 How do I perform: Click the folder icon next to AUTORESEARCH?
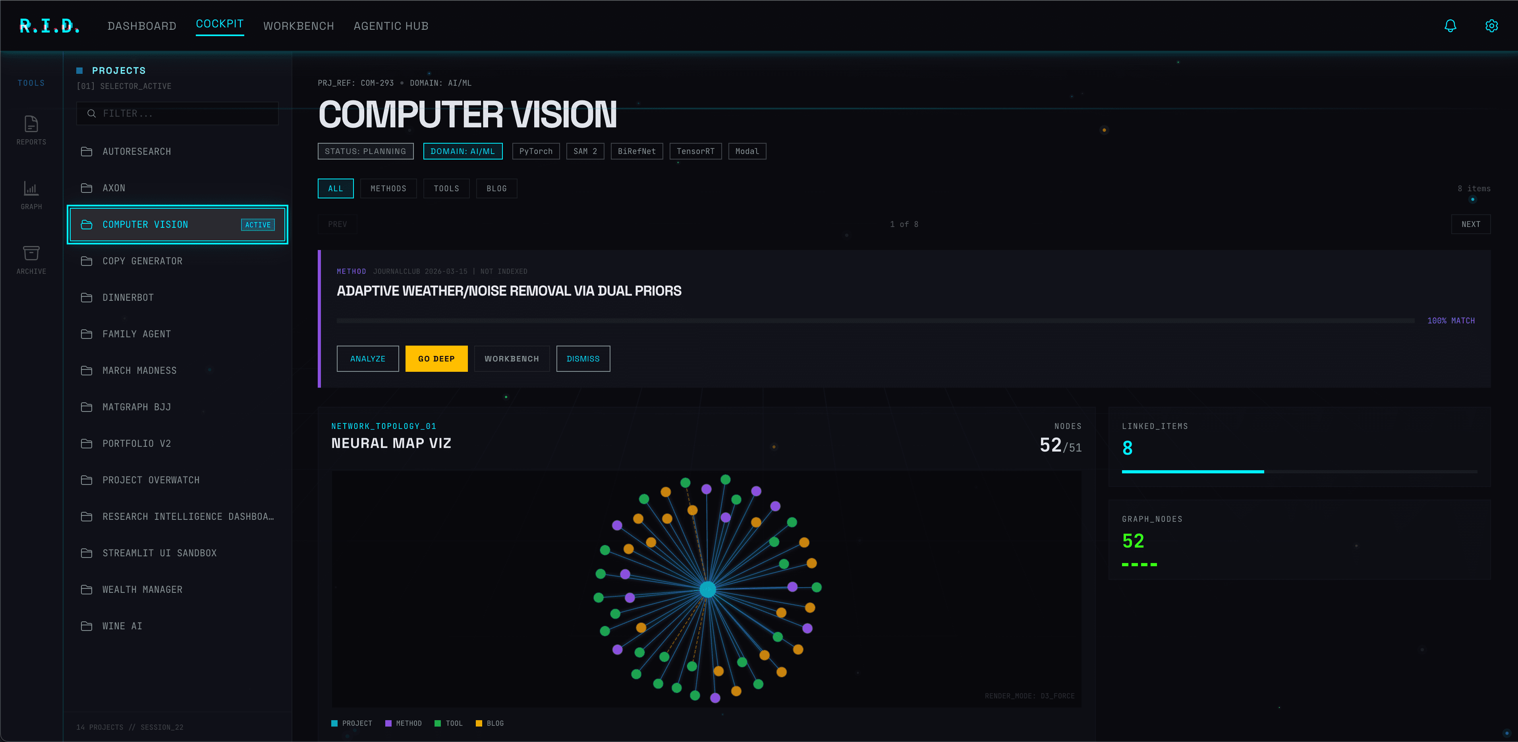tap(86, 151)
